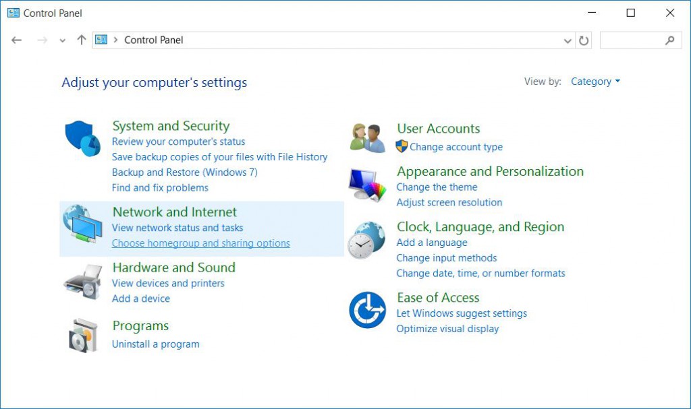Select Backup and Restore (Windows 7)
Screen dimensions: 691x409
(185, 172)
